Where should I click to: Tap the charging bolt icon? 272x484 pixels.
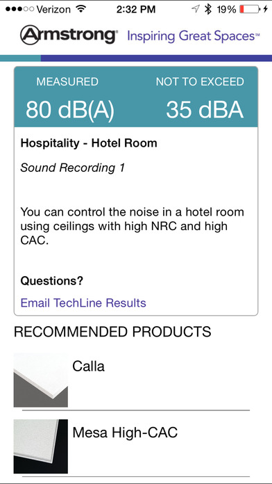click(x=266, y=9)
